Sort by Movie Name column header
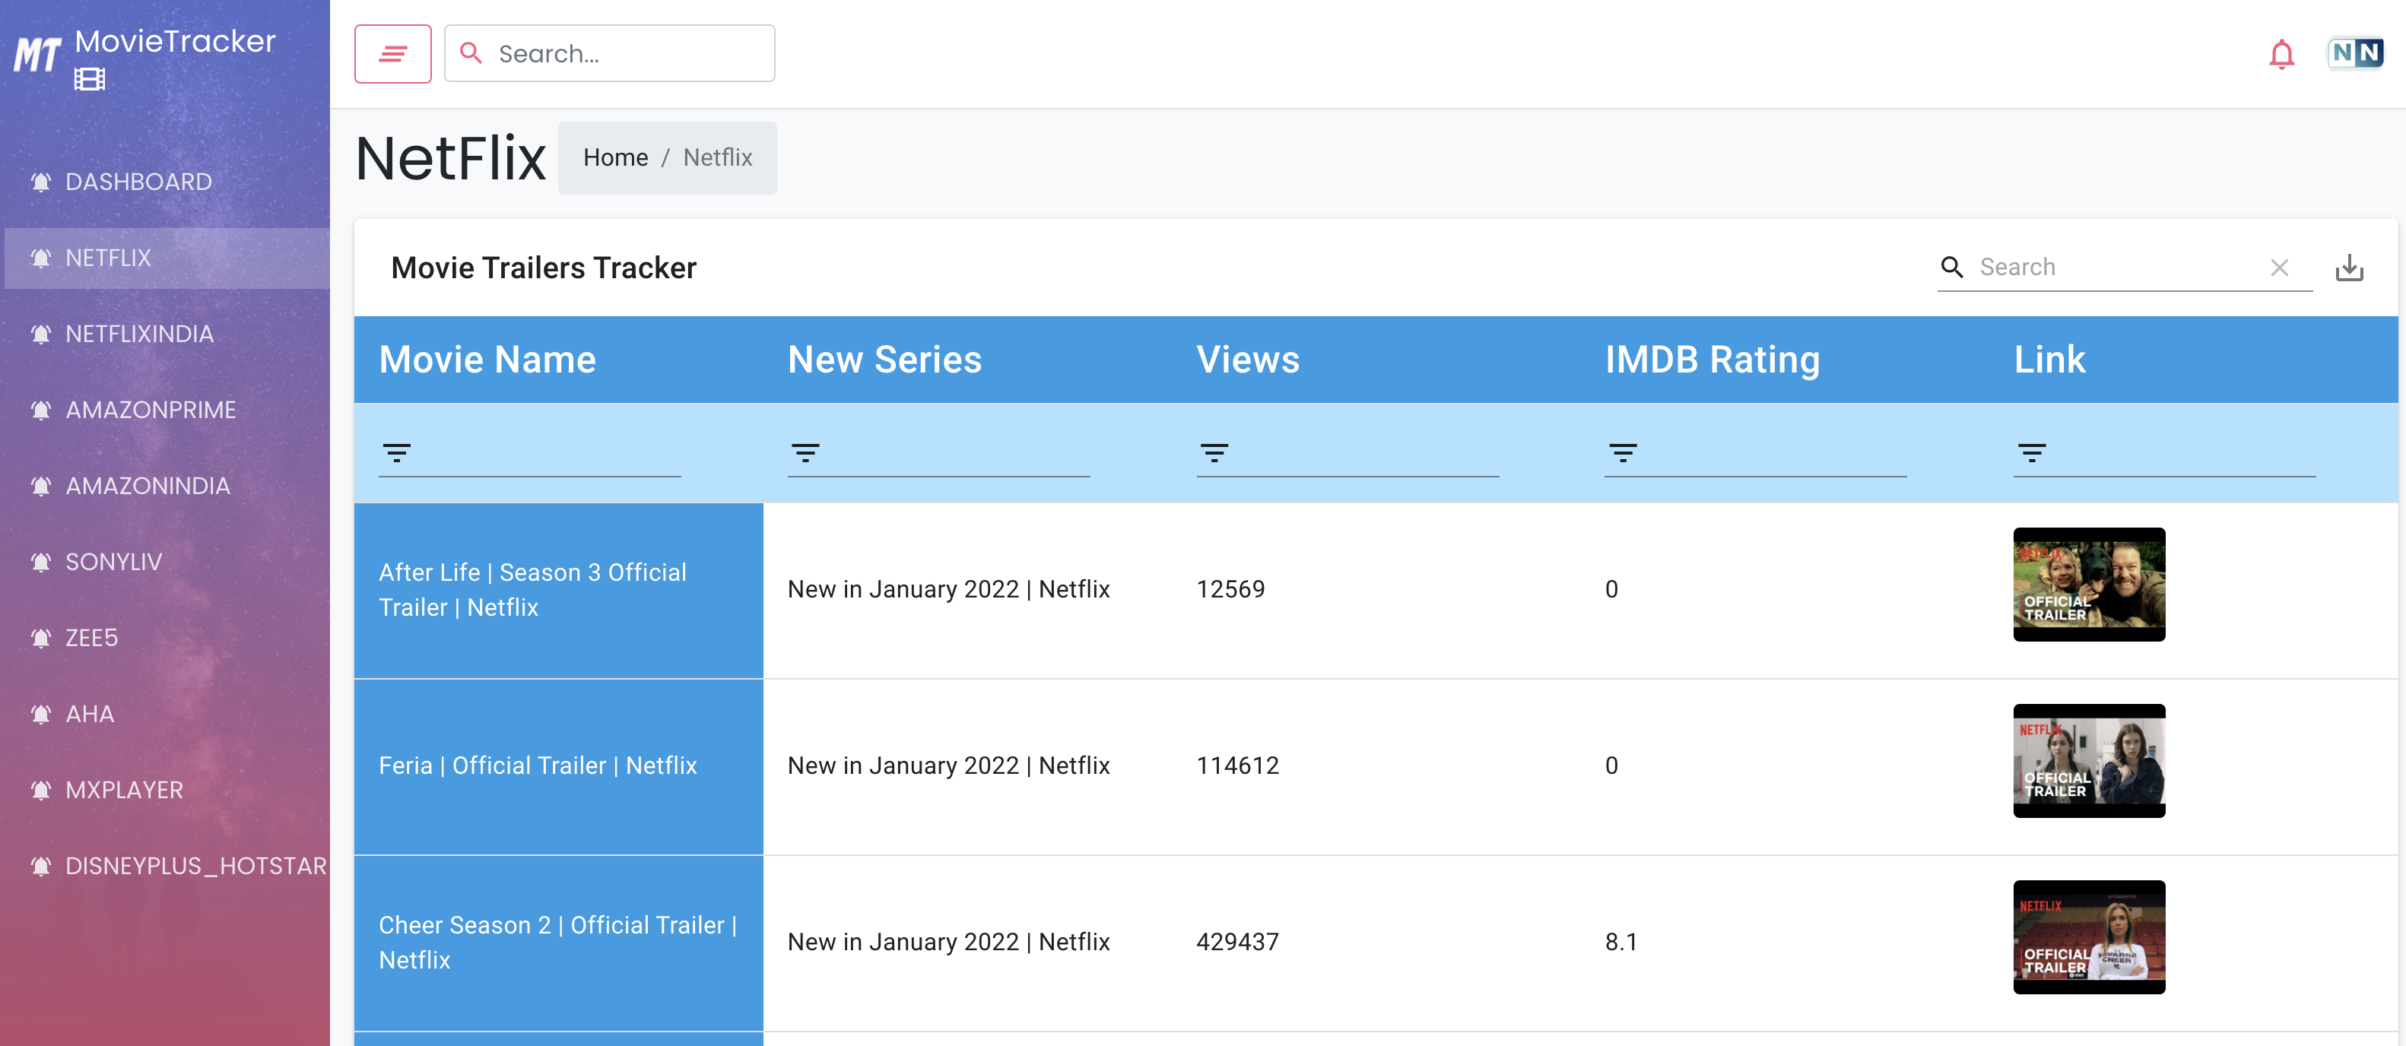2406x1046 pixels. pos(487,360)
